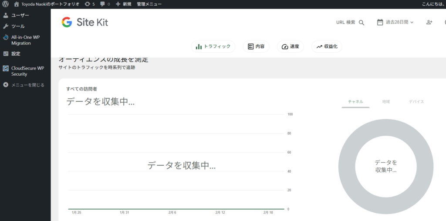Click the URL search magnifier icon
Screen dimensions: 446x221
pyautogui.click(x=362, y=23)
